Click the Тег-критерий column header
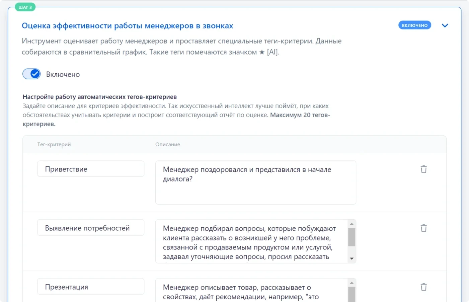Screen dimensions: 469x302 coord(54,144)
